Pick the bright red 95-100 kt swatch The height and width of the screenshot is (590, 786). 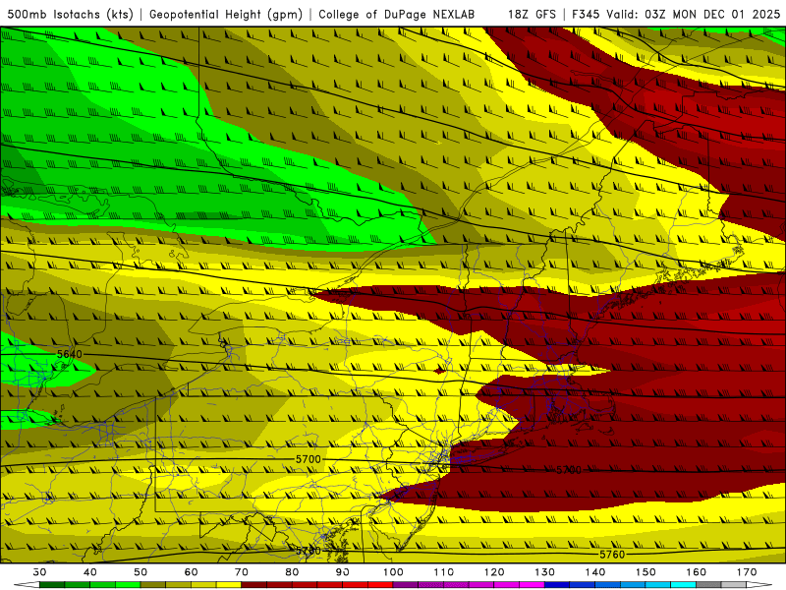tap(380, 585)
